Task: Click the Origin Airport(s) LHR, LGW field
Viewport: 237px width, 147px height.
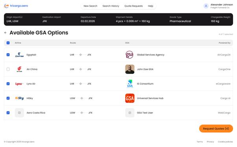Action: 14,19
